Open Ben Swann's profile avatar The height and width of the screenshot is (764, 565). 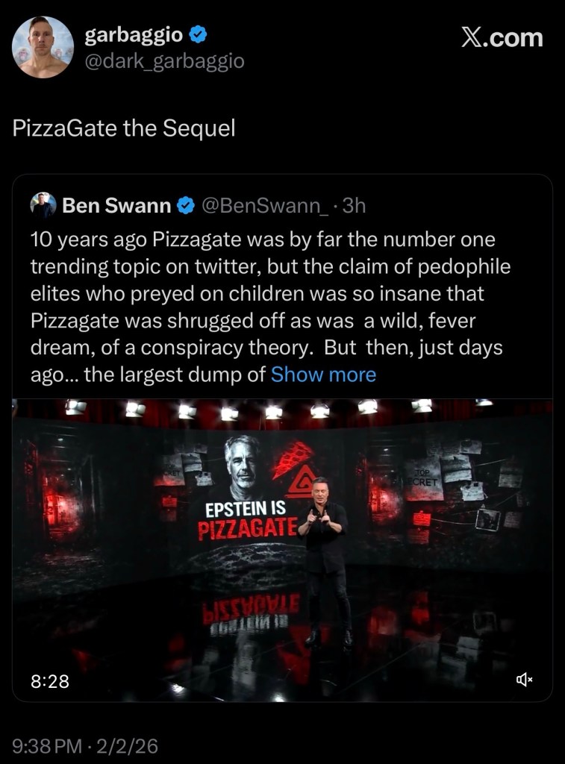point(43,205)
